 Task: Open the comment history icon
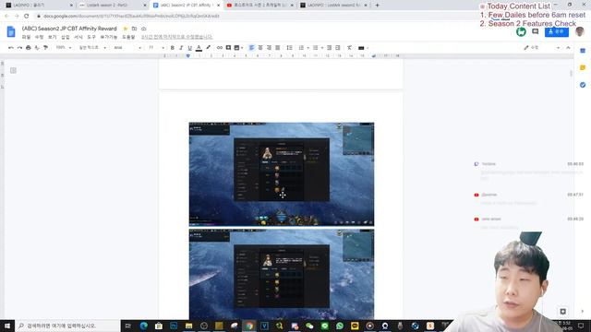tap(535, 31)
